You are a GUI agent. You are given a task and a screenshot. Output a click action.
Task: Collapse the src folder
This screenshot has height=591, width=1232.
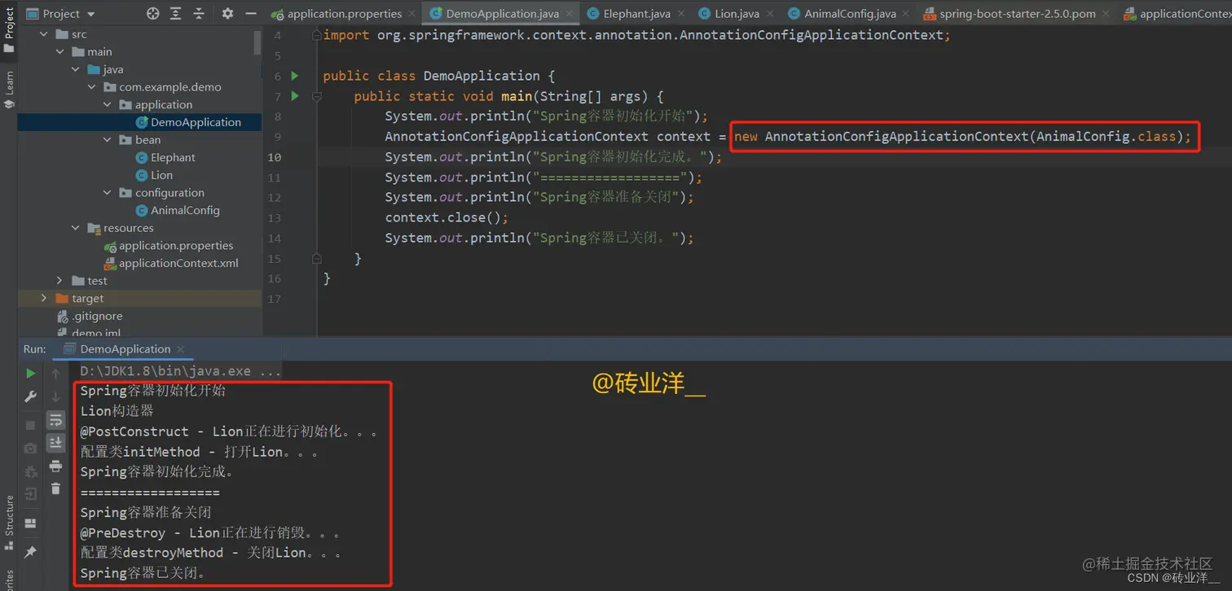(43, 34)
